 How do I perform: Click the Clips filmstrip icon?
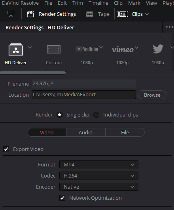123,14
